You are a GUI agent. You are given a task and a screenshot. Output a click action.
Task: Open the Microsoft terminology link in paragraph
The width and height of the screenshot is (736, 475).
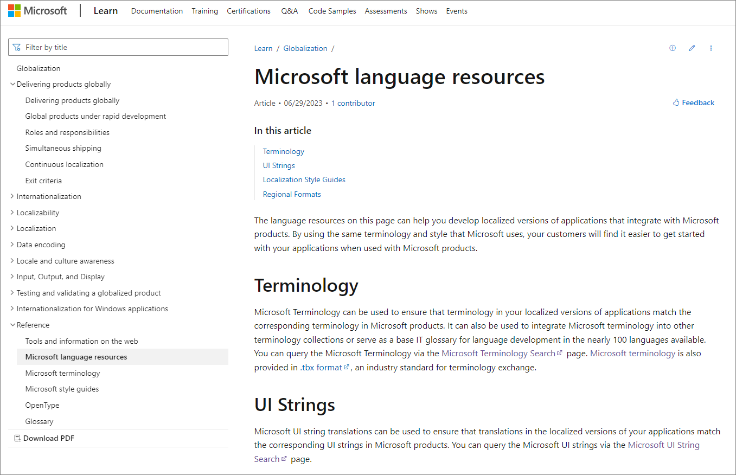click(x=633, y=353)
